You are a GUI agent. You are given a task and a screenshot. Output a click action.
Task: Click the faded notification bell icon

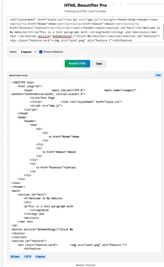121,4
